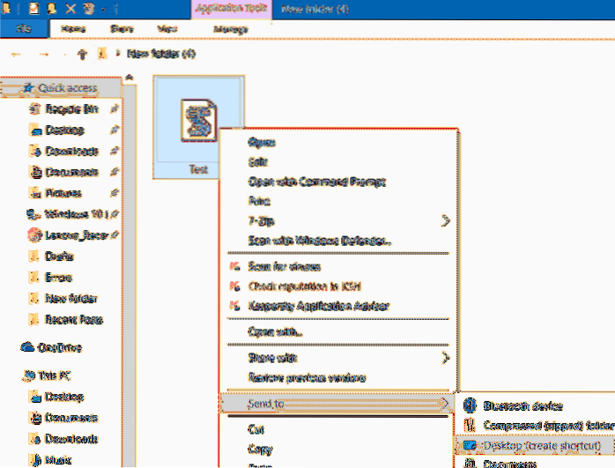Click the OneDrive cloud icon in sidebar
615x468 pixels.
click(26, 347)
